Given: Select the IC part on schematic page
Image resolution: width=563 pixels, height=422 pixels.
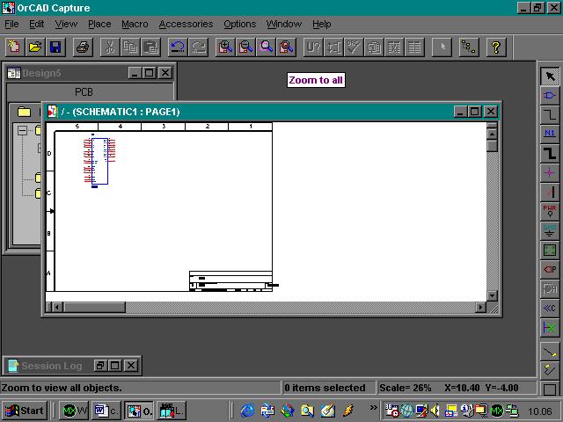Looking at the screenshot, I should pyautogui.click(x=99, y=160).
